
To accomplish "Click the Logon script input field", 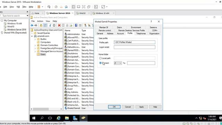I will click(134, 47).
